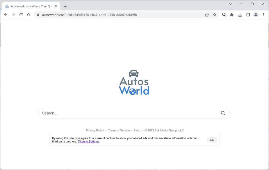
Task: Accept cookies with the OK button
Action: 212,140
